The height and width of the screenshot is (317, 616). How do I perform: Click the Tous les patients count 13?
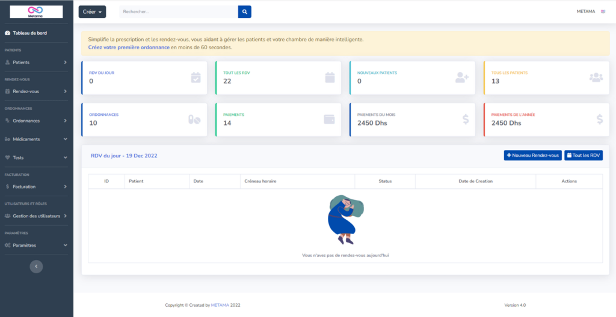coord(496,81)
